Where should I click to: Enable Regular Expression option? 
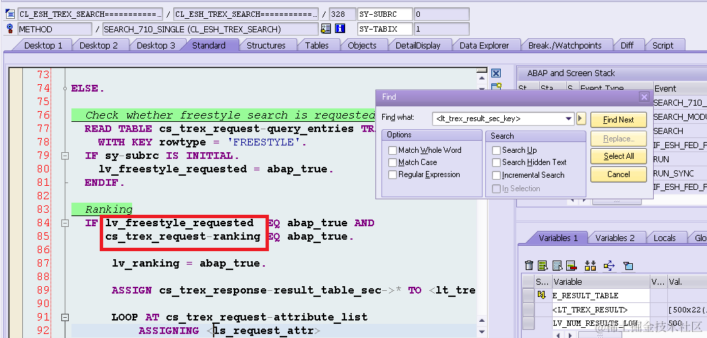(x=392, y=174)
